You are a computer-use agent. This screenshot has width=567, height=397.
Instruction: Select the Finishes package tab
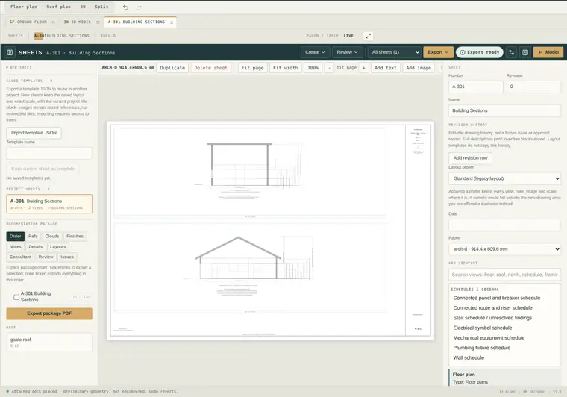(x=75, y=237)
